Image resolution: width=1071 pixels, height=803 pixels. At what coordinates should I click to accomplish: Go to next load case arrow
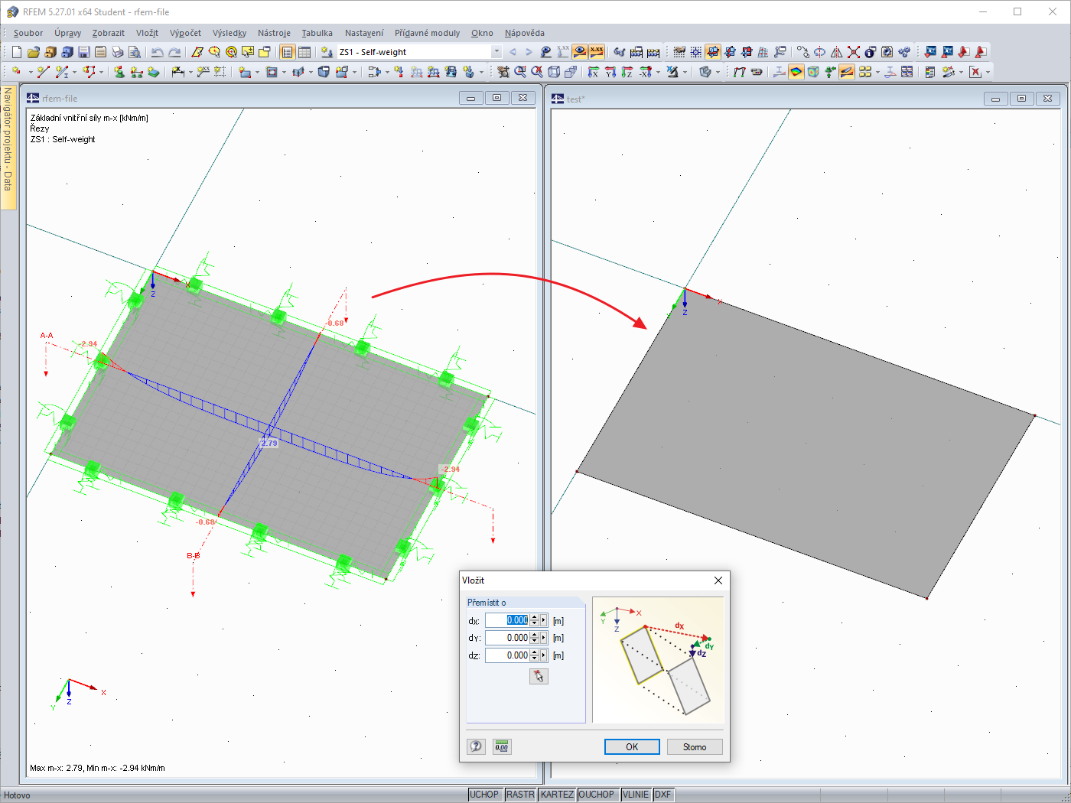[x=529, y=52]
